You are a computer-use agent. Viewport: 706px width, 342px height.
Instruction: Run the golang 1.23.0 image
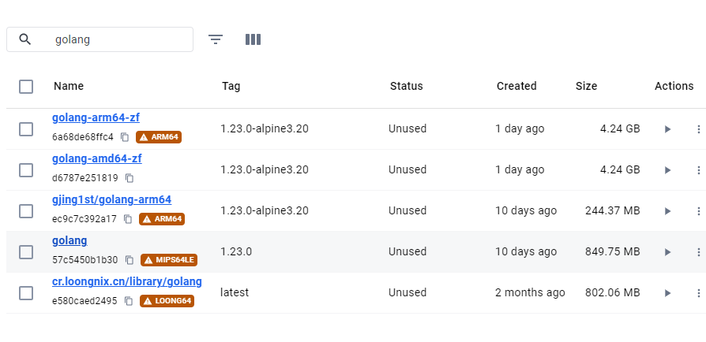(x=667, y=252)
